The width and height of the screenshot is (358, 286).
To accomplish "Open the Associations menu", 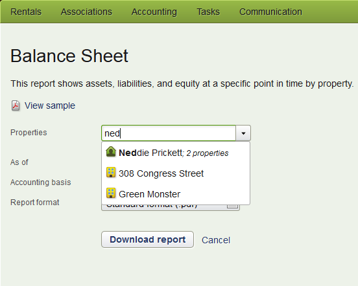I will 86,12.
